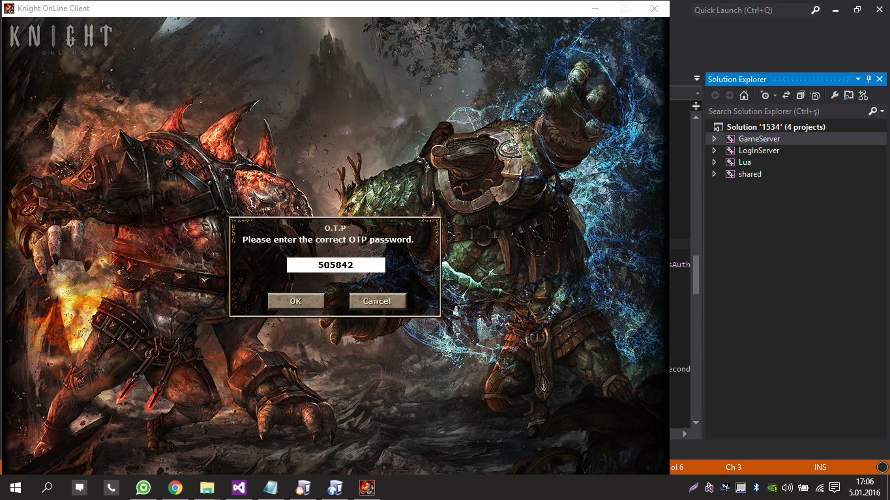Open the Notepad app on taskbar
The image size is (890, 500).
click(271, 487)
